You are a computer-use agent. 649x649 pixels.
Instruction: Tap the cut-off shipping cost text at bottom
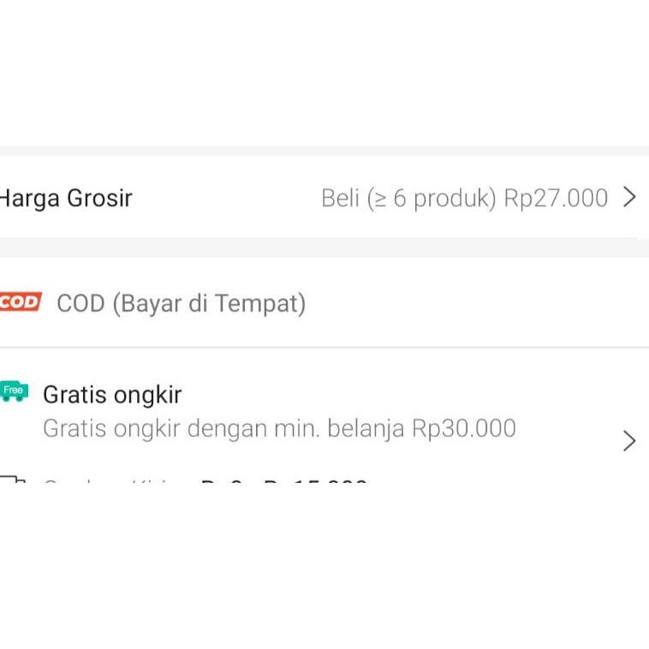pyautogui.click(x=205, y=481)
